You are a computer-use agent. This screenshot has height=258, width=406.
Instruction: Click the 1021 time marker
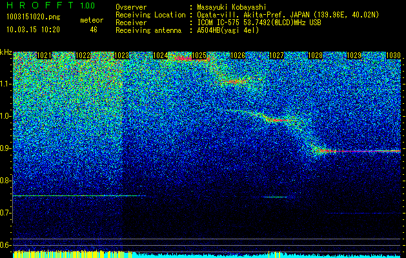44,55
